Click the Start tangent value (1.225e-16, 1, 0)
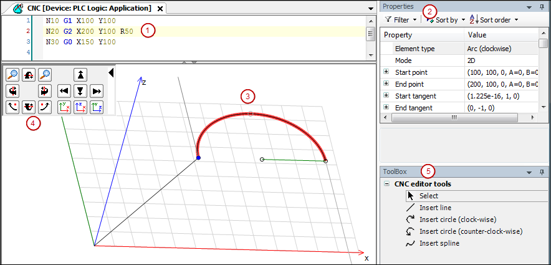Image resolution: width=551 pixels, height=265 pixels. 492,96
